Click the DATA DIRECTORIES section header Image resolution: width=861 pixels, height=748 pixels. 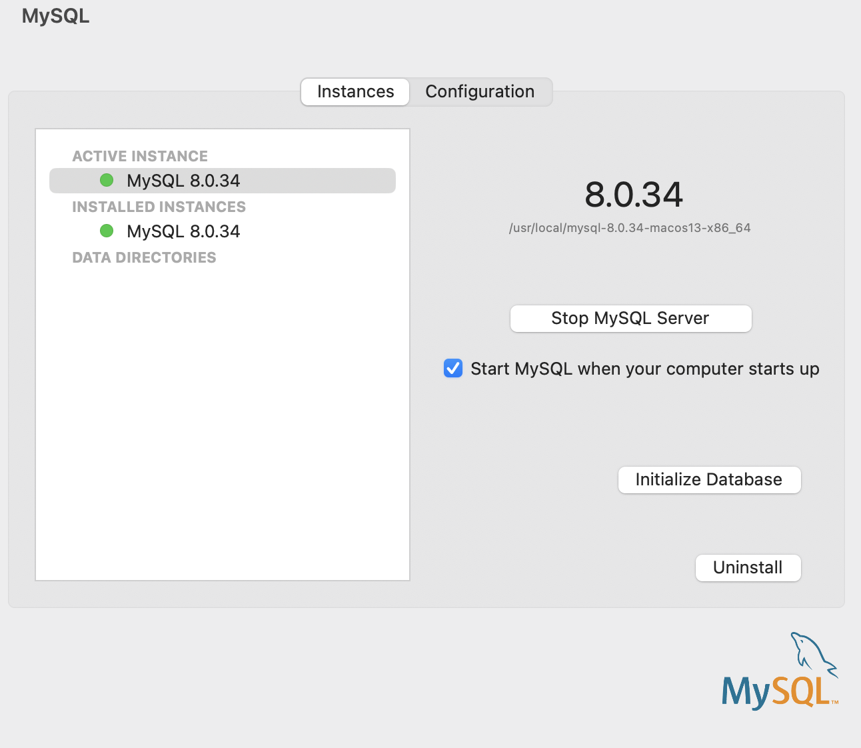(x=144, y=257)
